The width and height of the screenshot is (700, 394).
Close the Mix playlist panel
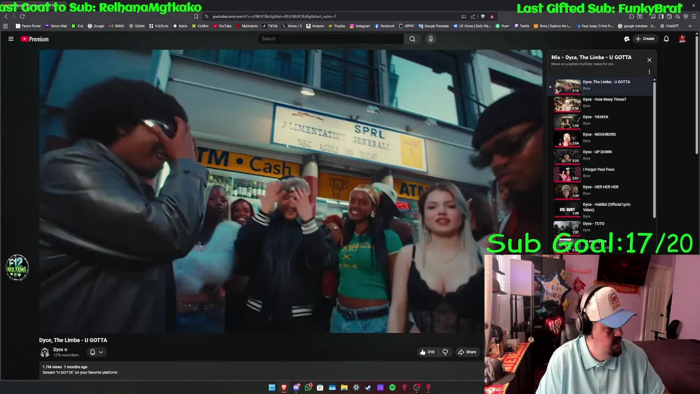tap(649, 60)
